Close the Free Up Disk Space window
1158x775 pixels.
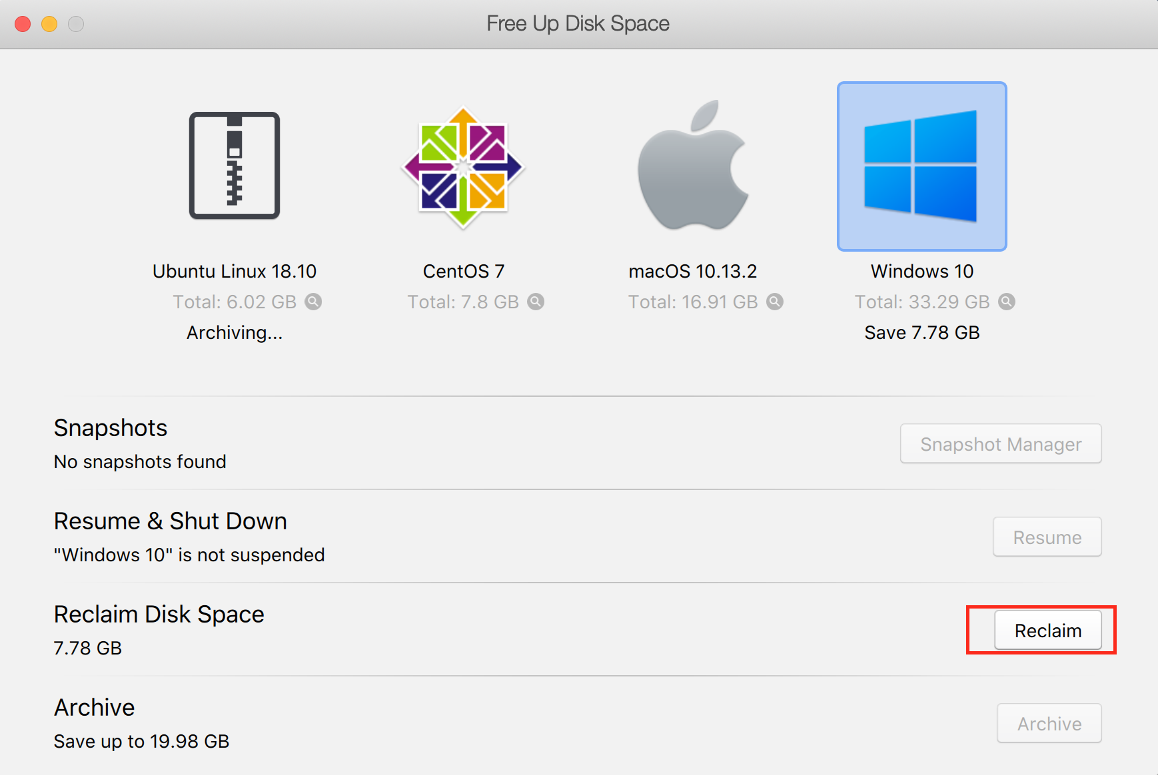(23, 24)
